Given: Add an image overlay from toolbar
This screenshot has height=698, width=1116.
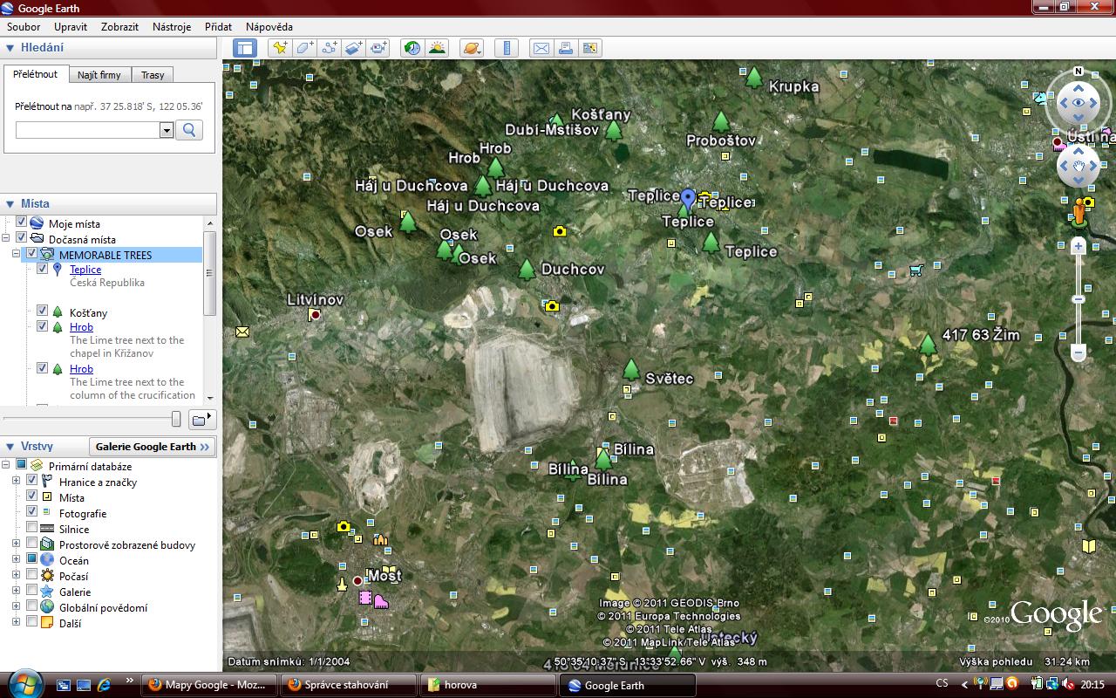Looking at the screenshot, I should coord(353,49).
